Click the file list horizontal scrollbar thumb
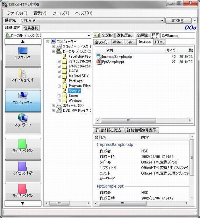200x218 pixels. [128, 121]
